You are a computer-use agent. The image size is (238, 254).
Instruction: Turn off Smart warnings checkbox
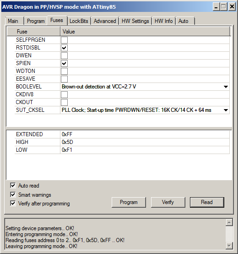coord(13,194)
